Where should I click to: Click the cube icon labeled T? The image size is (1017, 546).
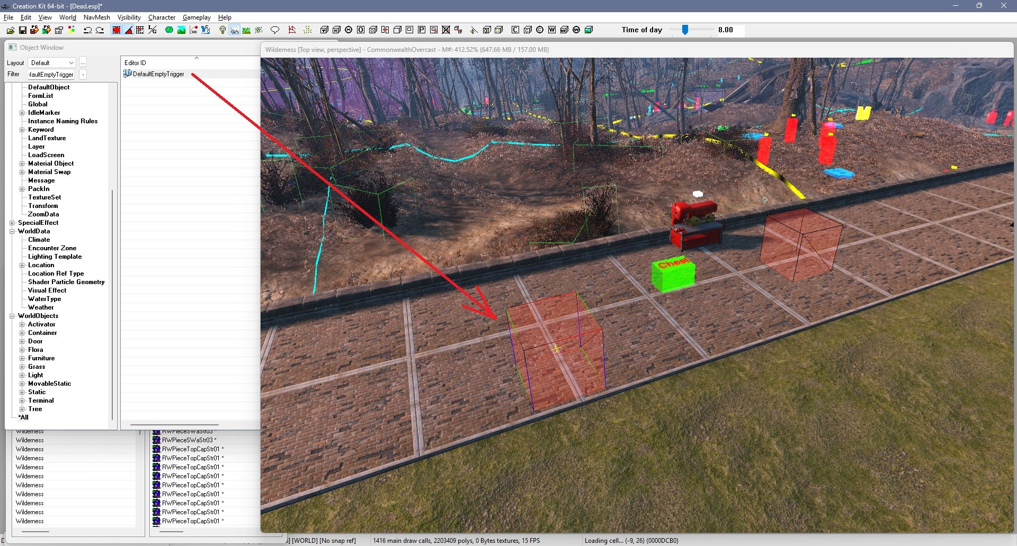coord(324,30)
